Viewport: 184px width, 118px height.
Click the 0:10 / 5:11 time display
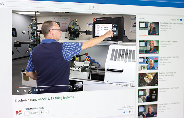click(x=39, y=90)
